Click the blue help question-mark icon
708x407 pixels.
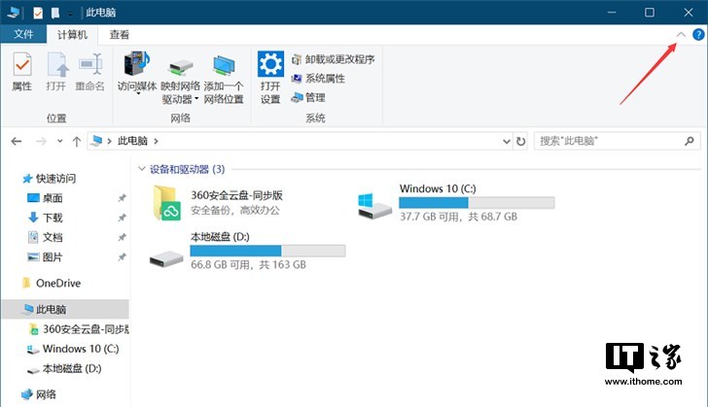tap(698, 34)
